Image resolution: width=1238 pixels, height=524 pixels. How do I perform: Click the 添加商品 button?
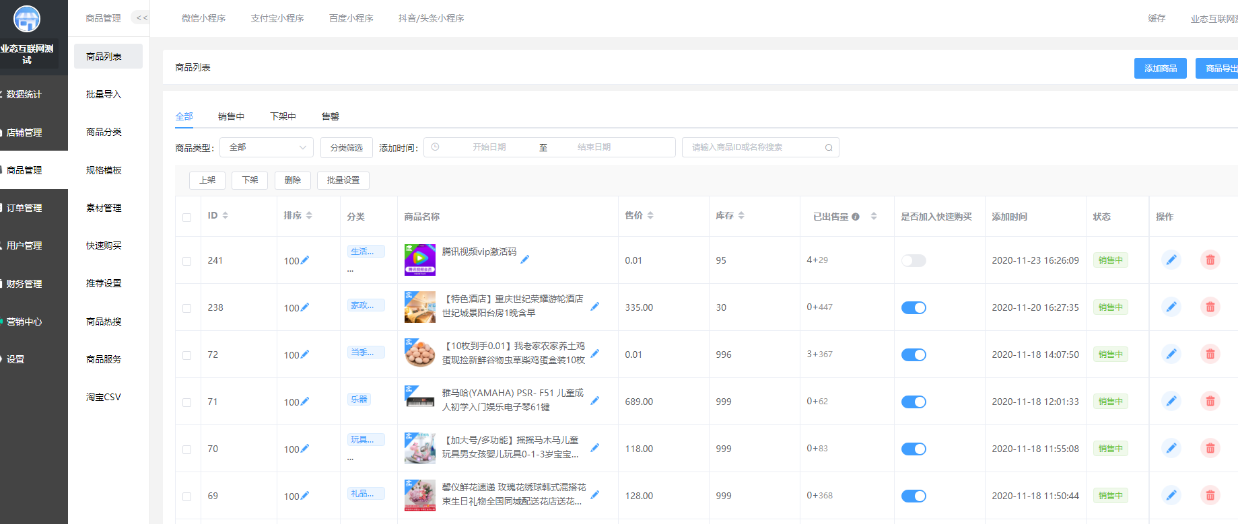pos(1160,68)
